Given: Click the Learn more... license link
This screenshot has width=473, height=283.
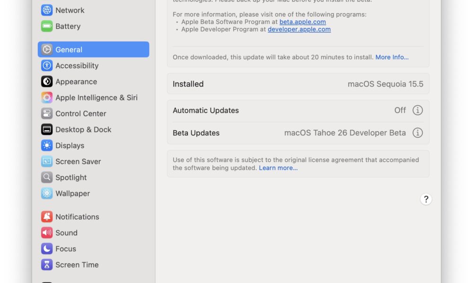Looking at the screenshot, I should [x=278, y=168].
